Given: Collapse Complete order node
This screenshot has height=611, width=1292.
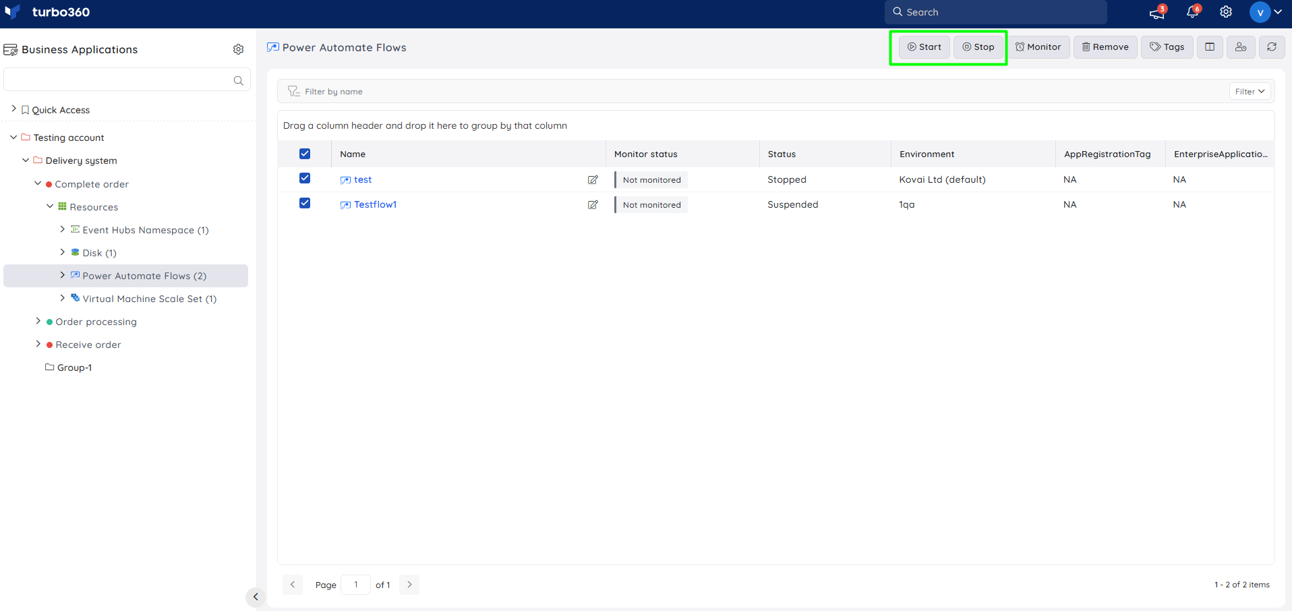Looking at the screenshot, I should coord(38,183).
